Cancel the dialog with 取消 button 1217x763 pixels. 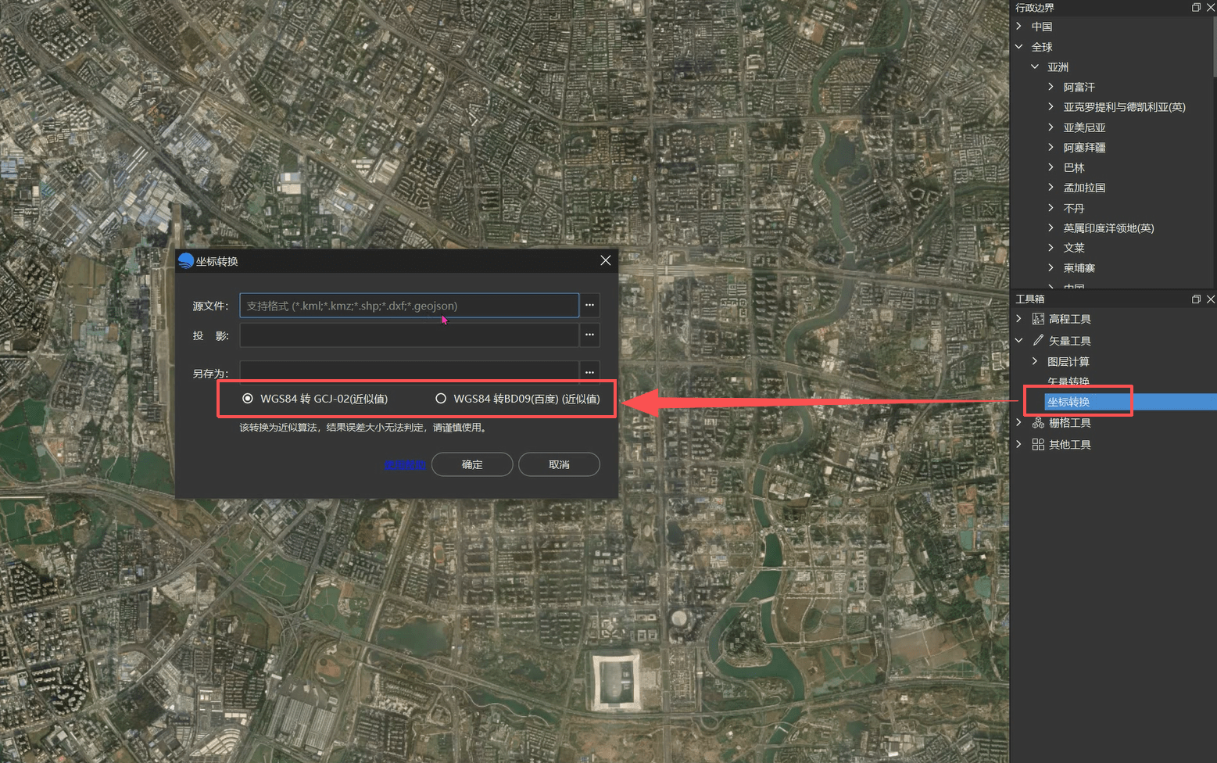[x=559, y=464]
